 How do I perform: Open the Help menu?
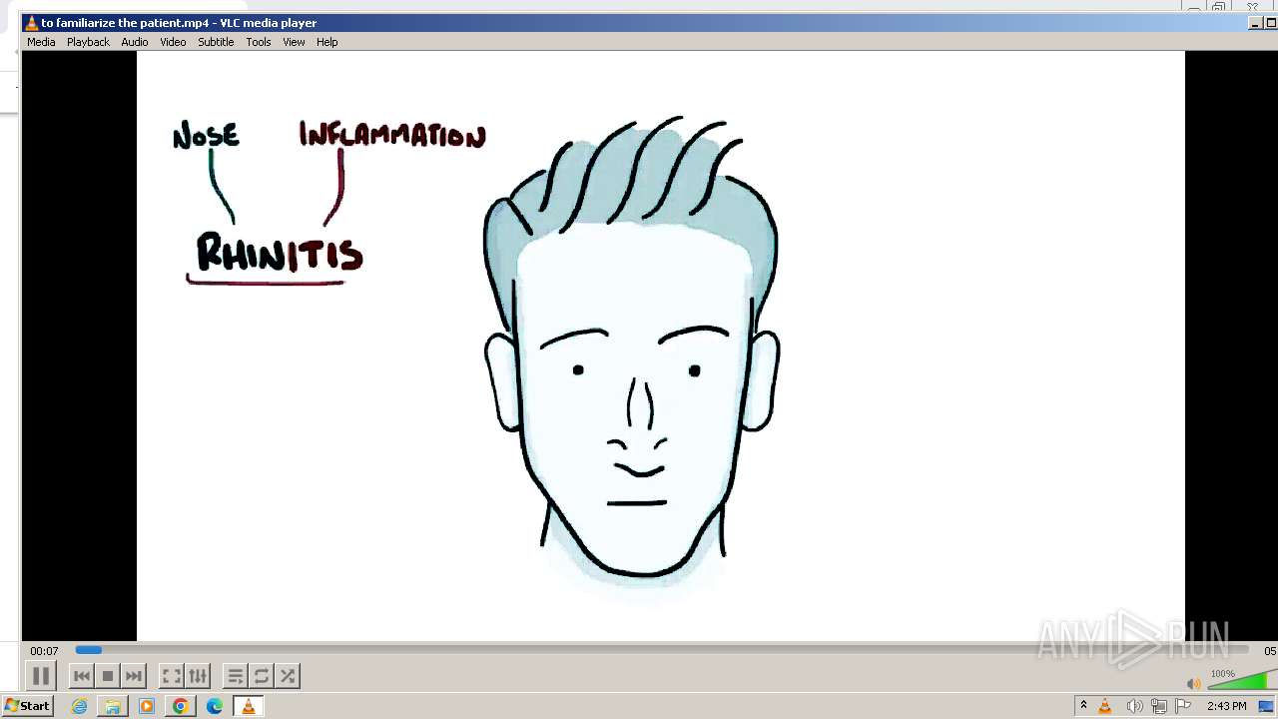327,42
